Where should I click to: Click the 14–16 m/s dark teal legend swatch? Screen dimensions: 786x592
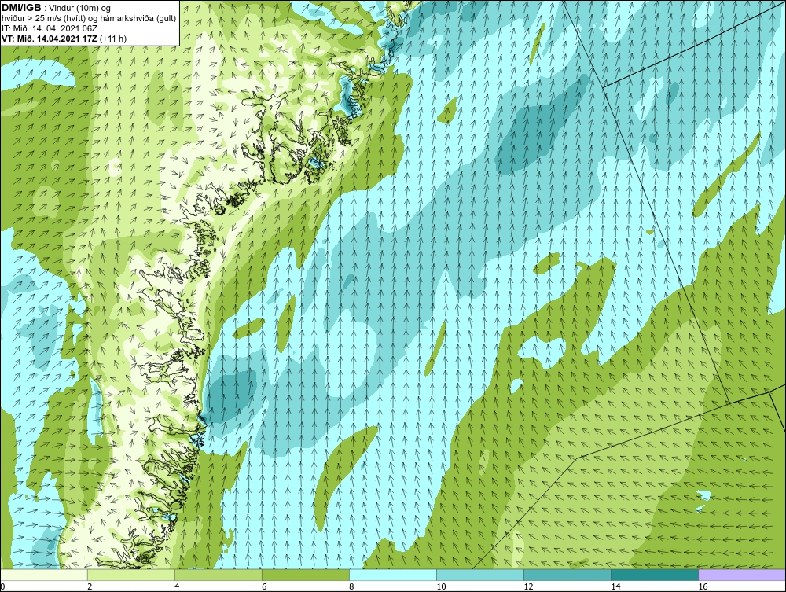click(x=655, y=575)
